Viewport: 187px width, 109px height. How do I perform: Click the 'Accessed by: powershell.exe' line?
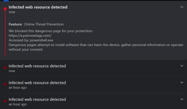pos(31,40)
